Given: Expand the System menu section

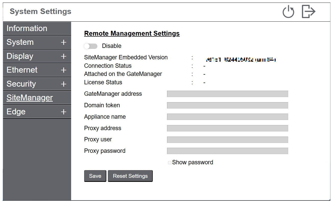Looking at the screenshot, I should (63, 42).
